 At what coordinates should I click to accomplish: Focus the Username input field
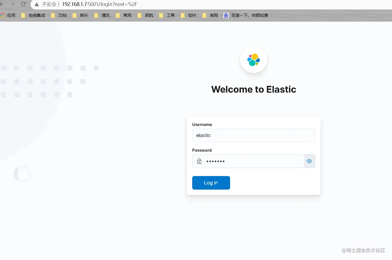(254, 135)
